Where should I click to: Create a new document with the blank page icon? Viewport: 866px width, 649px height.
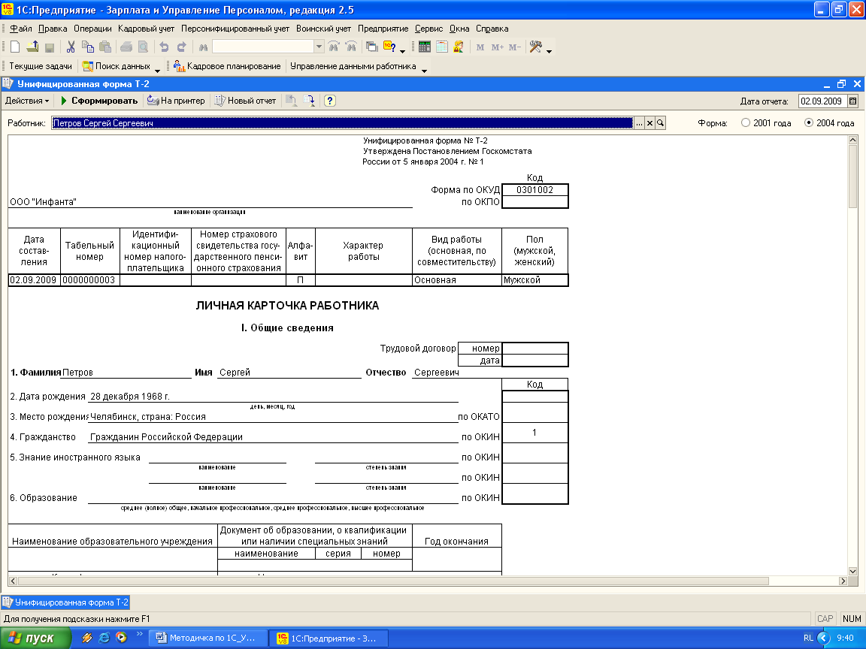(16, 47)
